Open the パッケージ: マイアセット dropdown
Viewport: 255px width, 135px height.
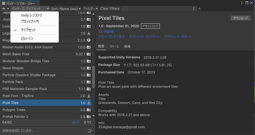[30, 9]
